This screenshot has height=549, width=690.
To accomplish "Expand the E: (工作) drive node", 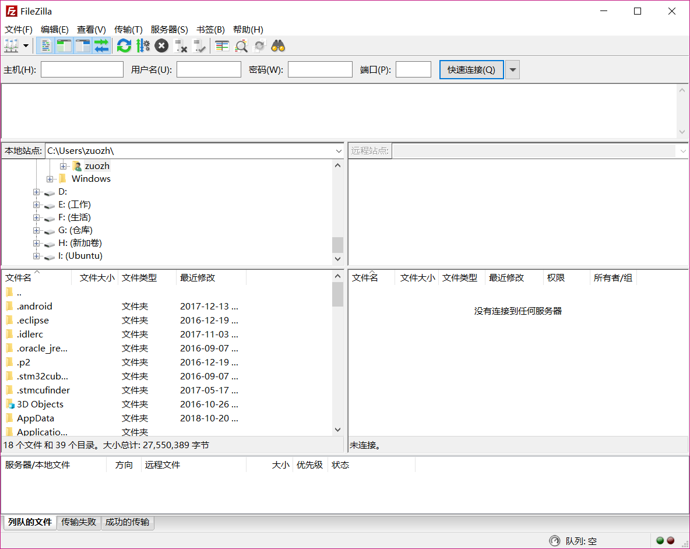I will coord(37,205).
